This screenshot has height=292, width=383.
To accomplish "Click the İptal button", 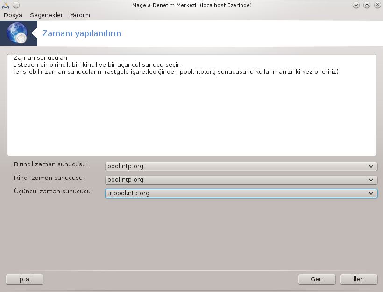I will [24, 279].
